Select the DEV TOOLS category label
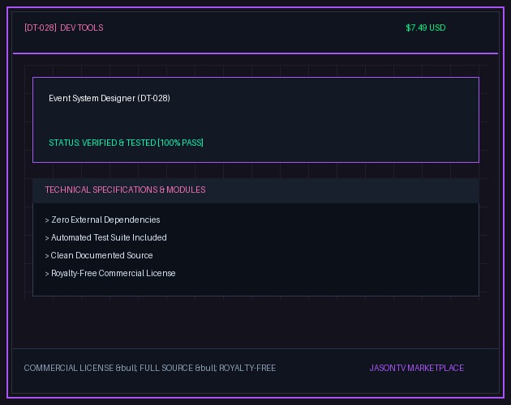This screenshot has width=511, height=405. tap(82, 28)
